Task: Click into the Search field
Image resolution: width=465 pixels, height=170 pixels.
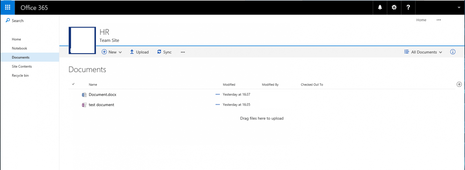Action: pyautogui.click(x=18, y=21)
